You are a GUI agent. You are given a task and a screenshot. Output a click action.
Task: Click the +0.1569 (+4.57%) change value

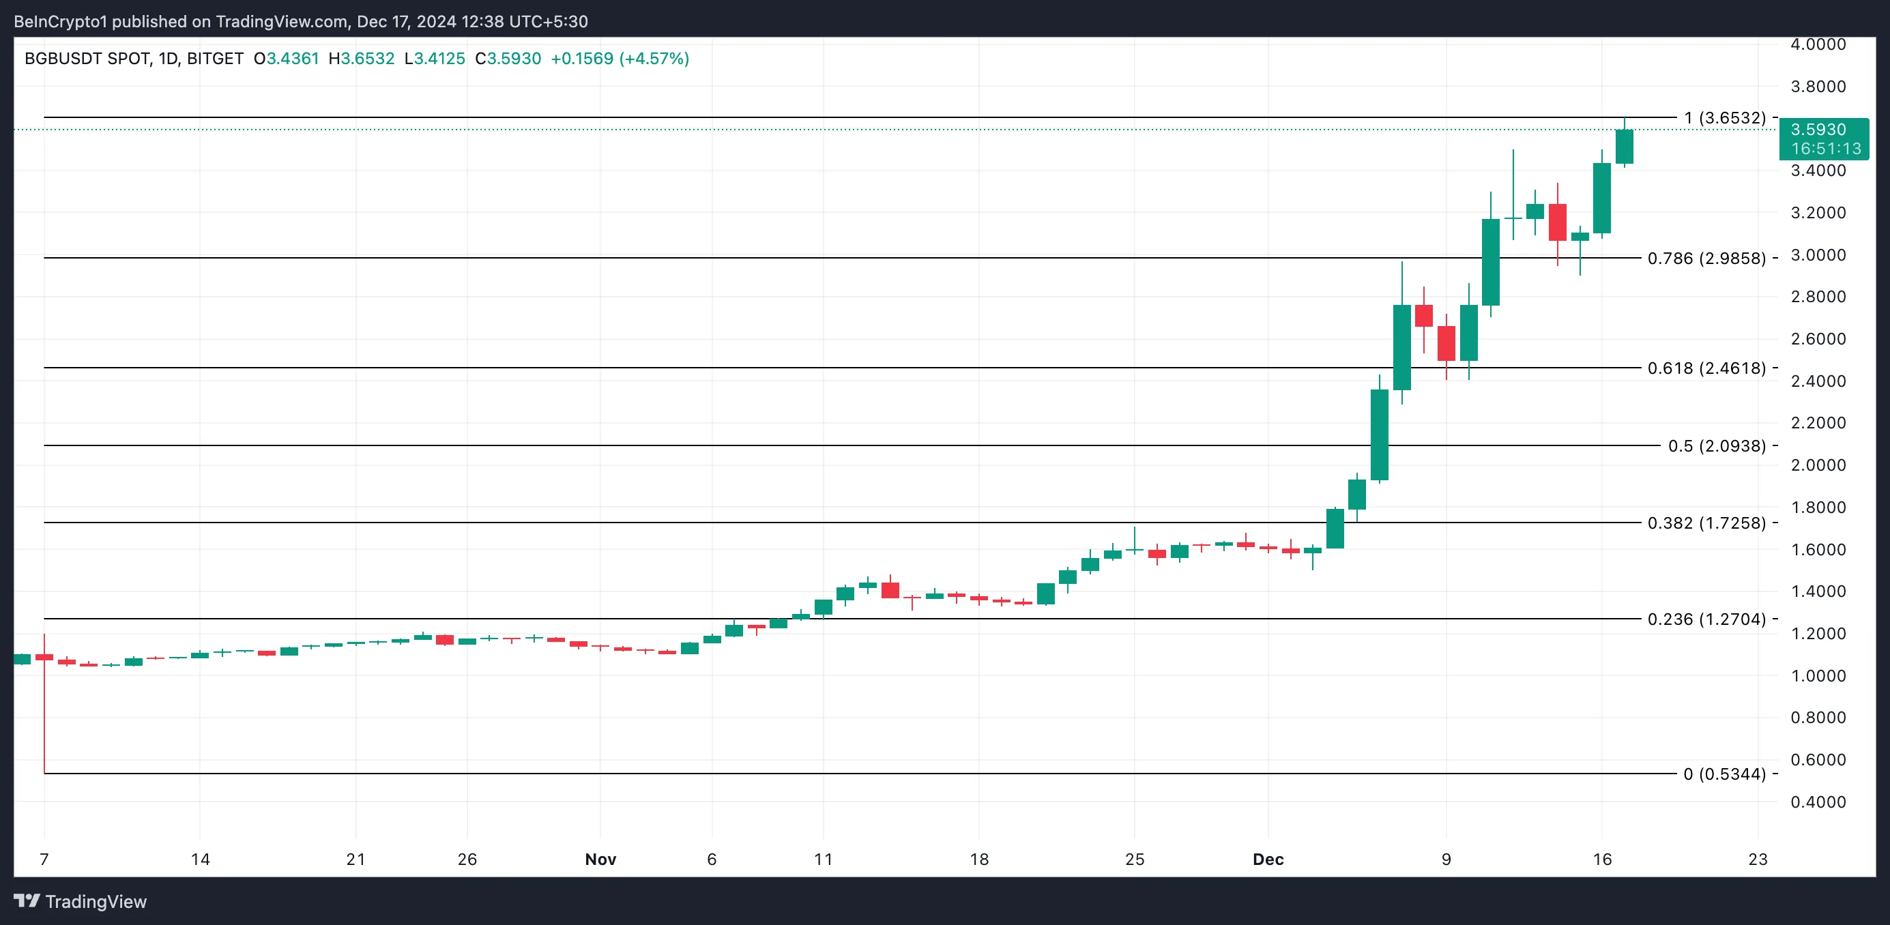[620, 59]
